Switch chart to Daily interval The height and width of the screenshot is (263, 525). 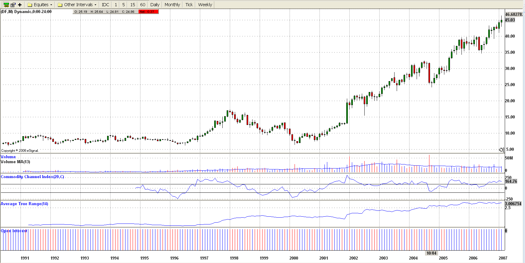pyautogui.click(x=155, y=5)
